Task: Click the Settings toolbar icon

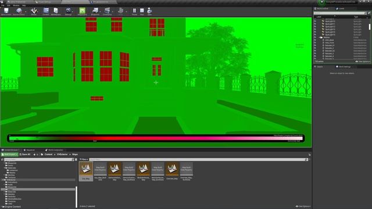Action: click(x=68, y=10)
